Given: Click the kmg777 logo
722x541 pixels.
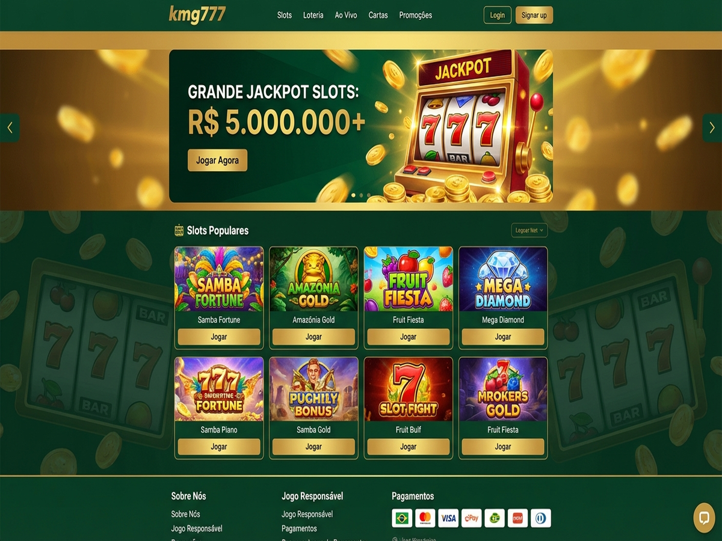Looking at the screenshot, I should [197, 14].
